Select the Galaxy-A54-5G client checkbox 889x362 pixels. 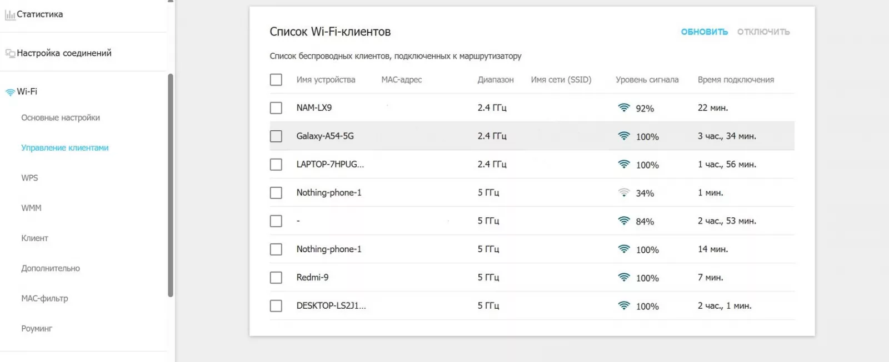click(x=276, y=136)
